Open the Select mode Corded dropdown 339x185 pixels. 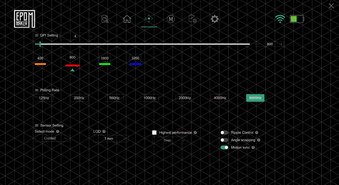tap(52, 138)
